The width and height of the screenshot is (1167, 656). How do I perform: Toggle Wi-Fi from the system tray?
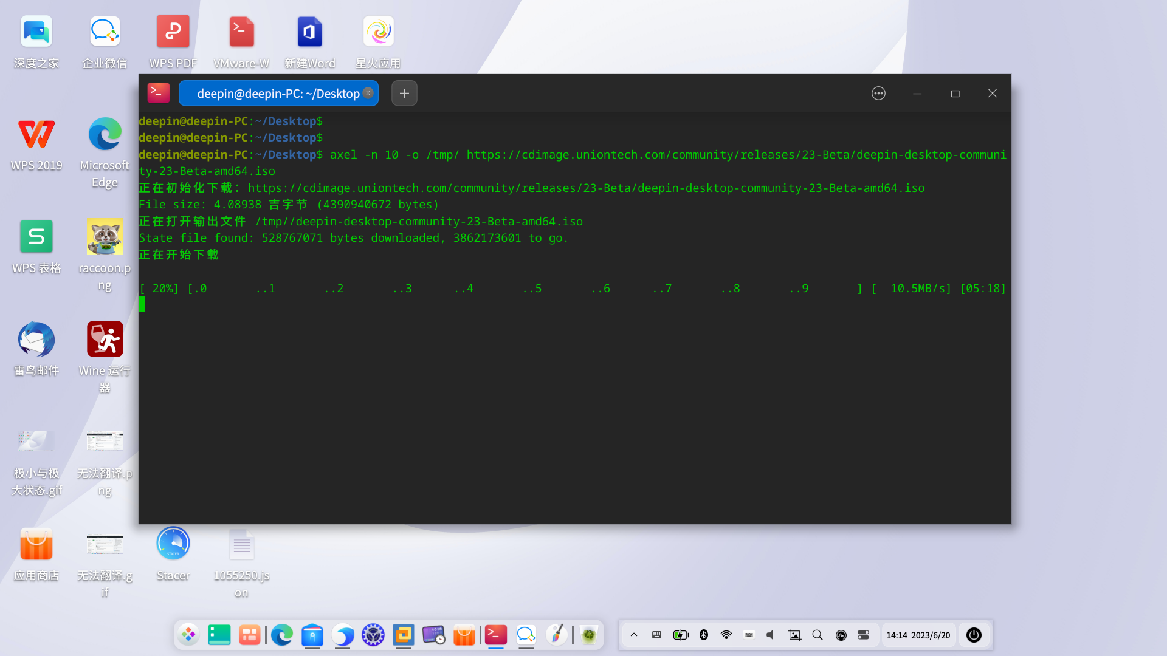coord(726,635)
